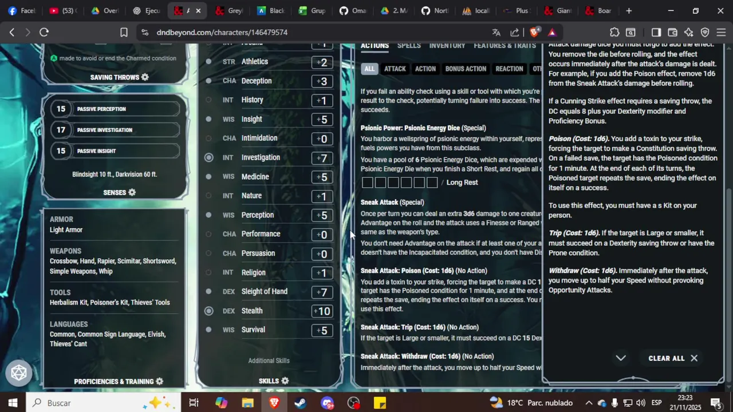Viewport: 733px width, 412px height.
Task: Open the Medicine skill details
Action: coord(255,177)
